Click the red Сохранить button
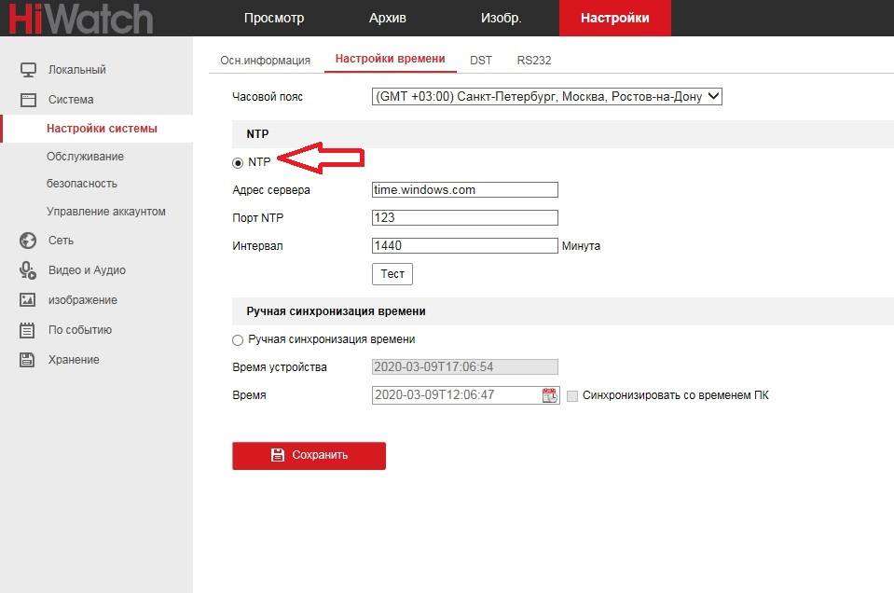The width and height of the screenshot is (894, 593). point(309,455)
